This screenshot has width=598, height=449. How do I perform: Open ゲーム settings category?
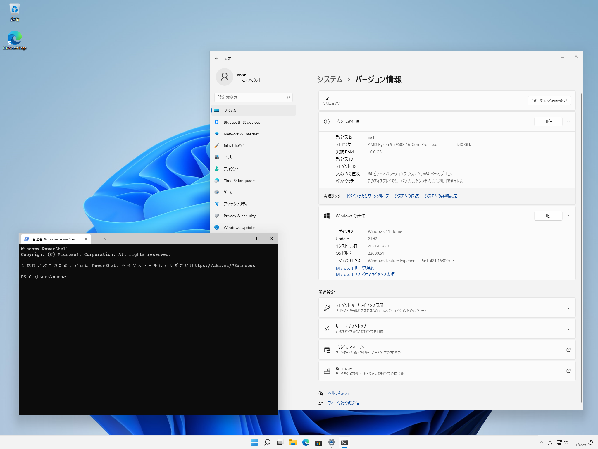pyautogui.click(x=253, y=192)
